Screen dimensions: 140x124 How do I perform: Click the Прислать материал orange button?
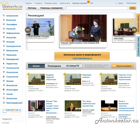[x=122, y=66]
